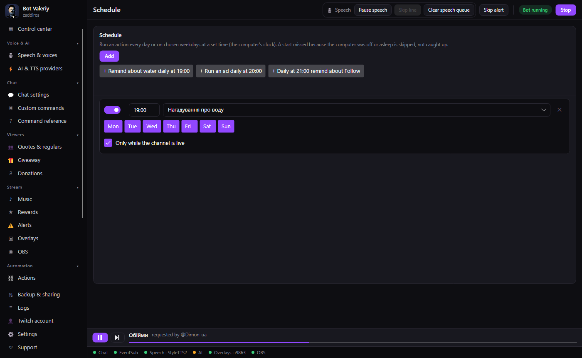Collapse the Chat sidebar section
This screenshot has height=358, width=582.
click(x=77, y=83)
